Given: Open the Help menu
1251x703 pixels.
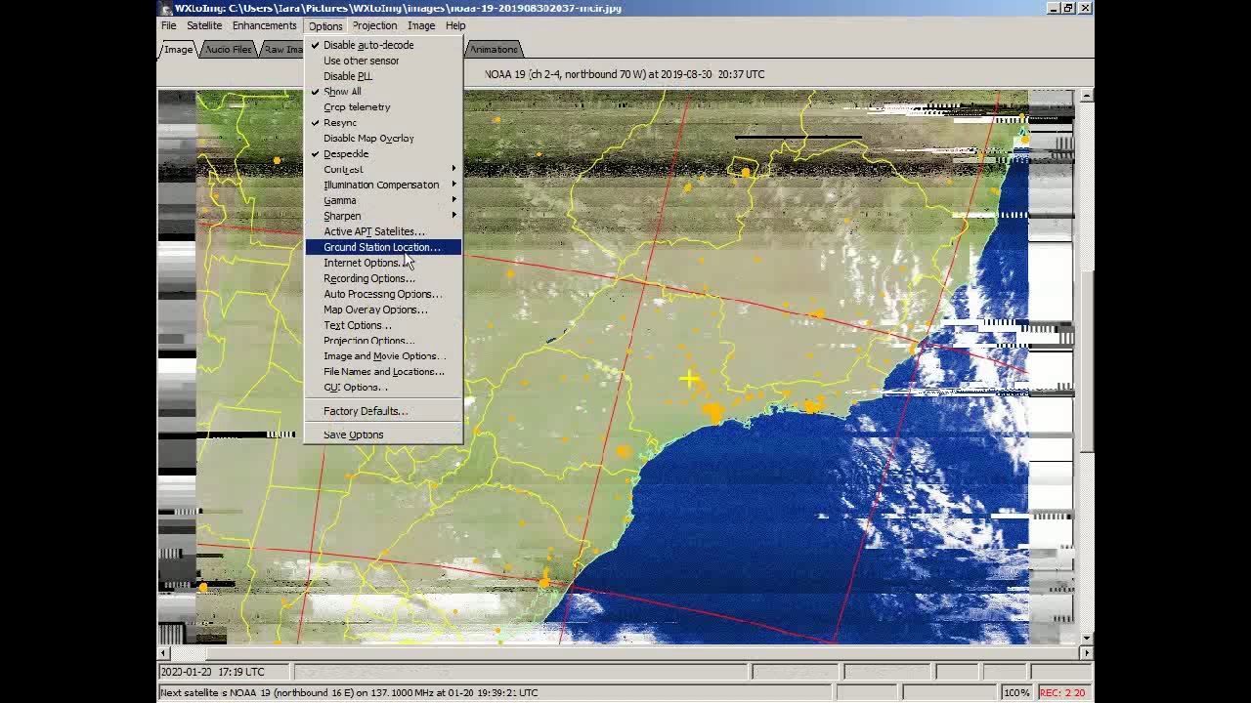Looking at the screenshot, I should point(455,25).
